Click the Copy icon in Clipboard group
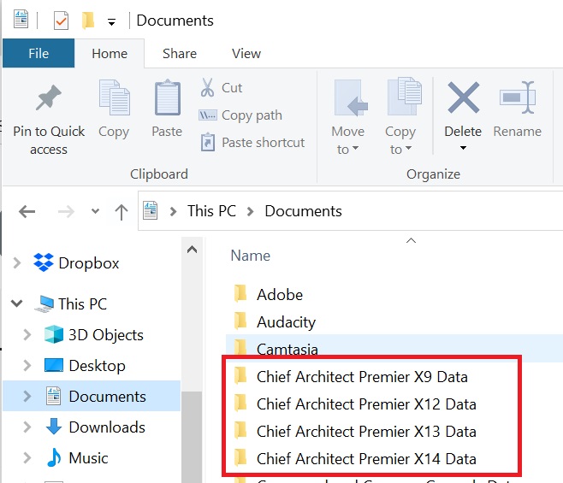 [113, 98]
